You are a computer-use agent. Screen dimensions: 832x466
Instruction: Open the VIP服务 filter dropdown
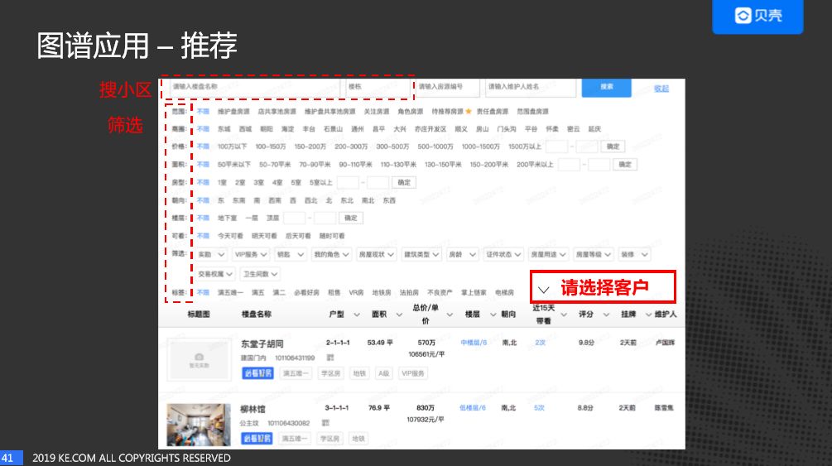[x=251, y=255]
